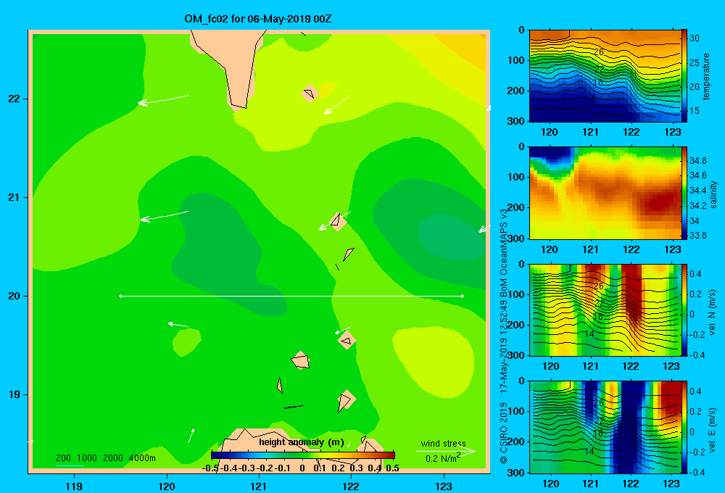
Task: Click the wind arrow near latitude 22 west side
Action: point(163,99)
